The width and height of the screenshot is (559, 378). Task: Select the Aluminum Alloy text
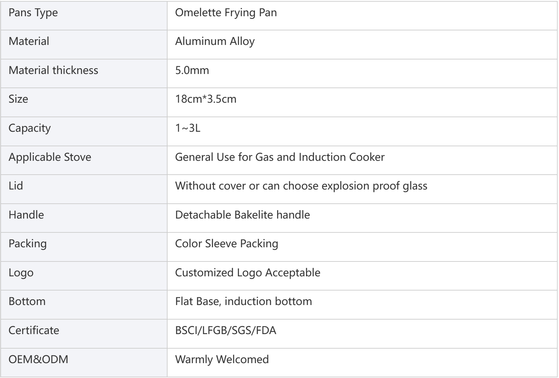pyautogui.click(x=215, y=42)
